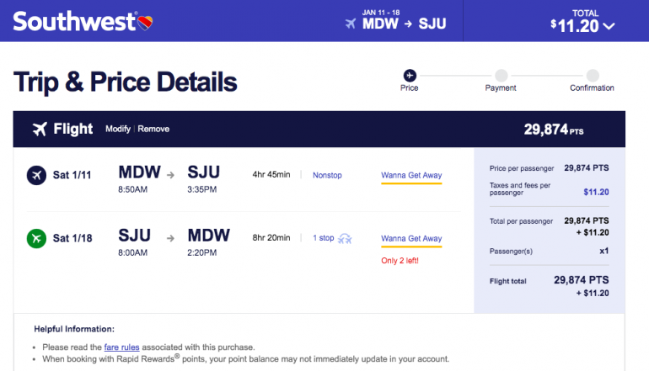This screenshot has width=649, height=371.
Task: Click the $11.20 taxes and fees amount
Action: (596, 191)
